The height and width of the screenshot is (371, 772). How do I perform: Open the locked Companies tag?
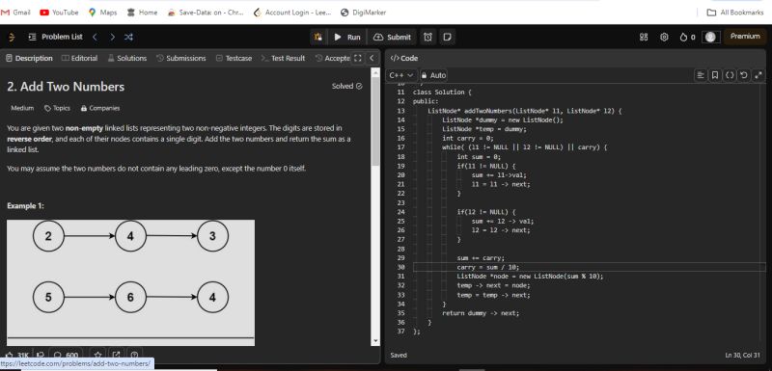[100, 108]
